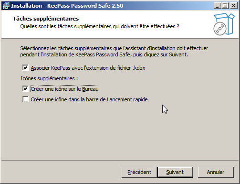Click the 'Installation - KeePass Password Safe 2.50' title
Image resolution: width=240 pixels, height=184 pixels.
(67, 6)
